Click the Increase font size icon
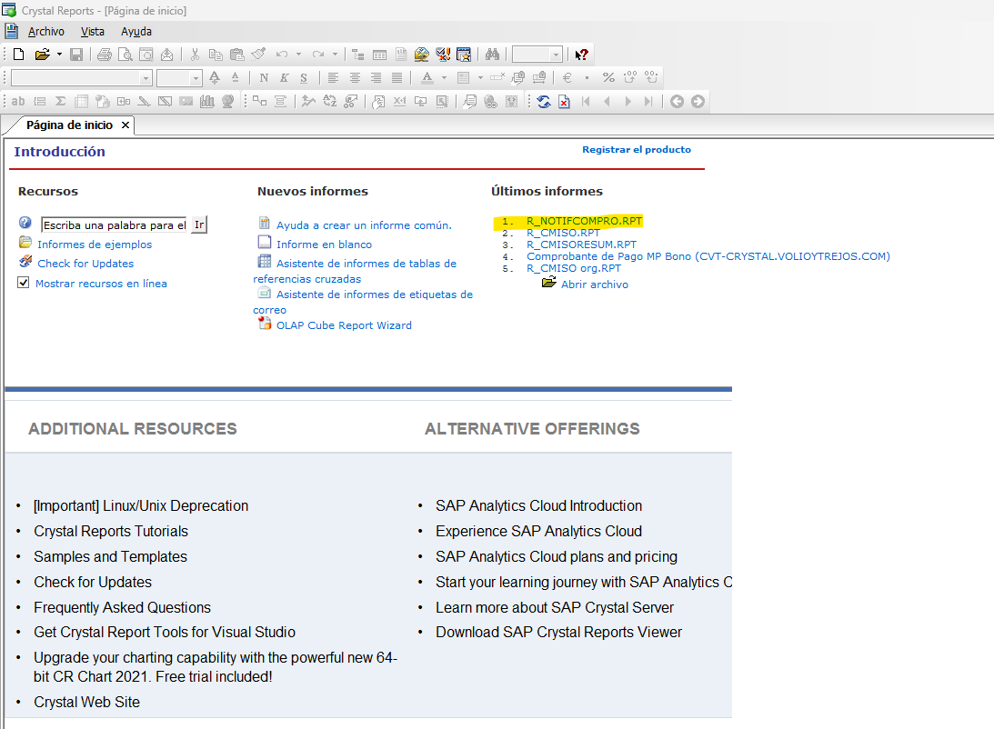994x729 pixels. tap(215, 77)
